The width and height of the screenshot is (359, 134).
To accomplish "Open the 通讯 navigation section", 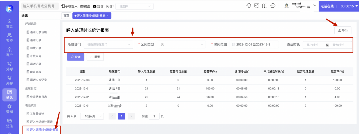I will pyautogui.click(x=9, y=95).
